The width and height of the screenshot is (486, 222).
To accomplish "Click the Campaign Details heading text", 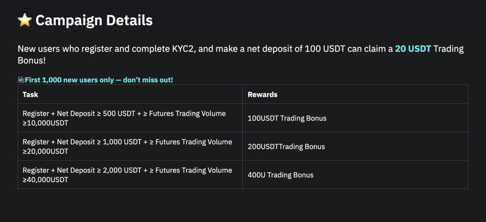I will click(94, 20).
